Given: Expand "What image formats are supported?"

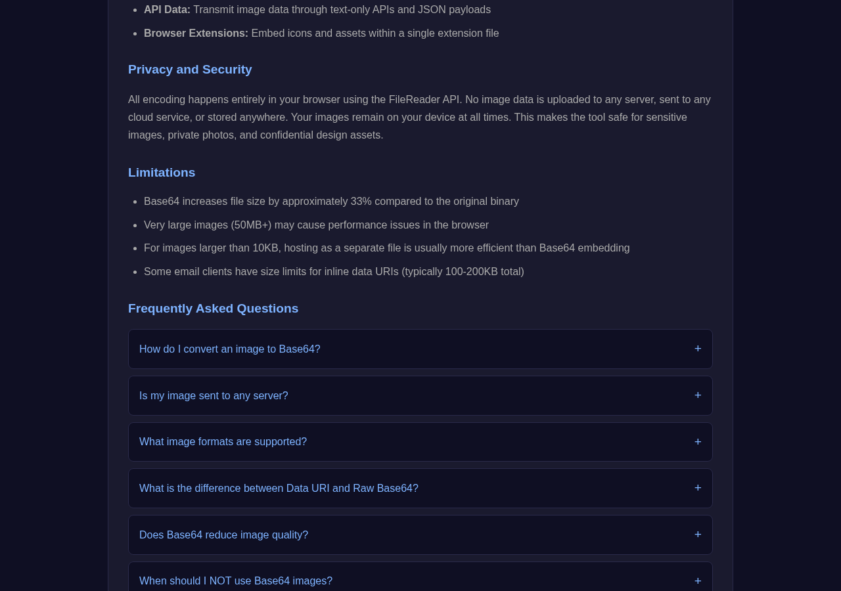Looking at the screenshot, I should [420, 442].
